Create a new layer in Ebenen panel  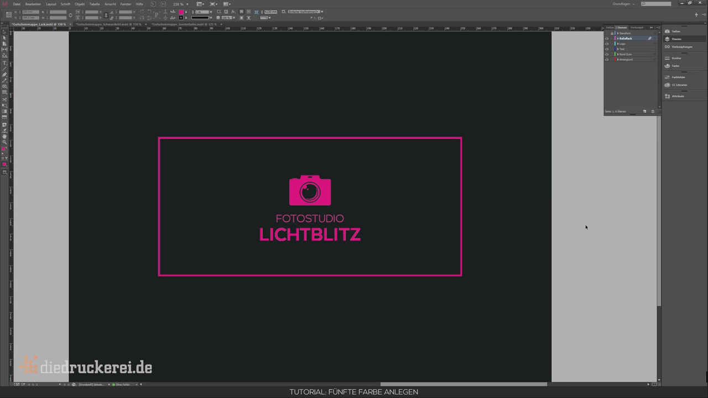(x=644, y=112)
